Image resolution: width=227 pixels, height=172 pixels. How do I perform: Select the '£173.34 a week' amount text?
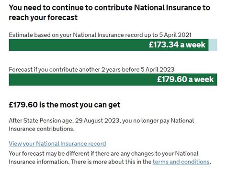(177, 44)
